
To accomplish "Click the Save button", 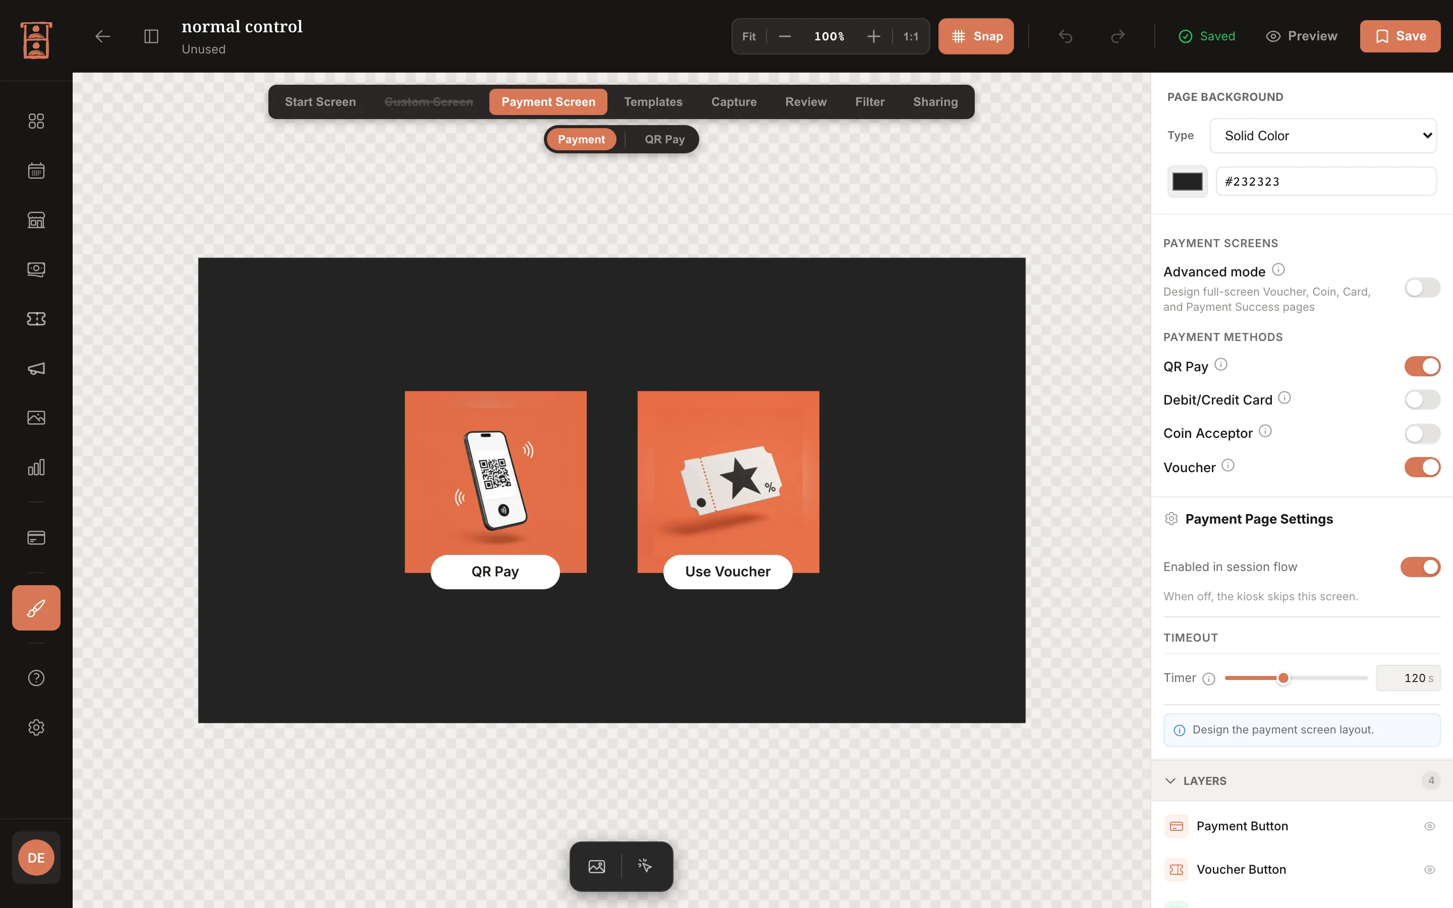I will coord(1400,37).
